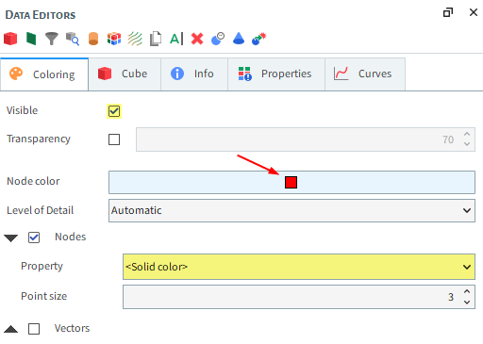This screenshot has height=344, width=483.
Task: Increase Point size with up arrow
Action: 467,291
